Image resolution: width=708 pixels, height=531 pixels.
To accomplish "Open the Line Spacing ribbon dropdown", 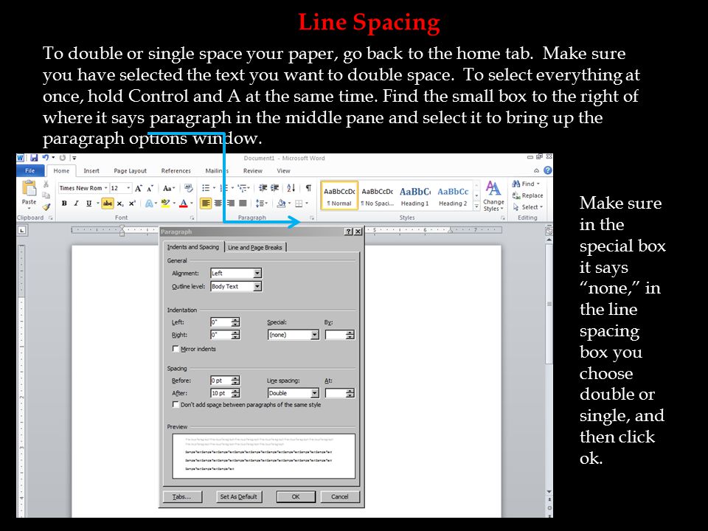I will pos(261,204).
